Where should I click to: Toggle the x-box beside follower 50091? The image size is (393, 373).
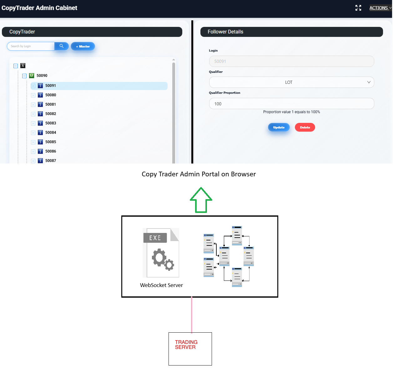[33, 86]
